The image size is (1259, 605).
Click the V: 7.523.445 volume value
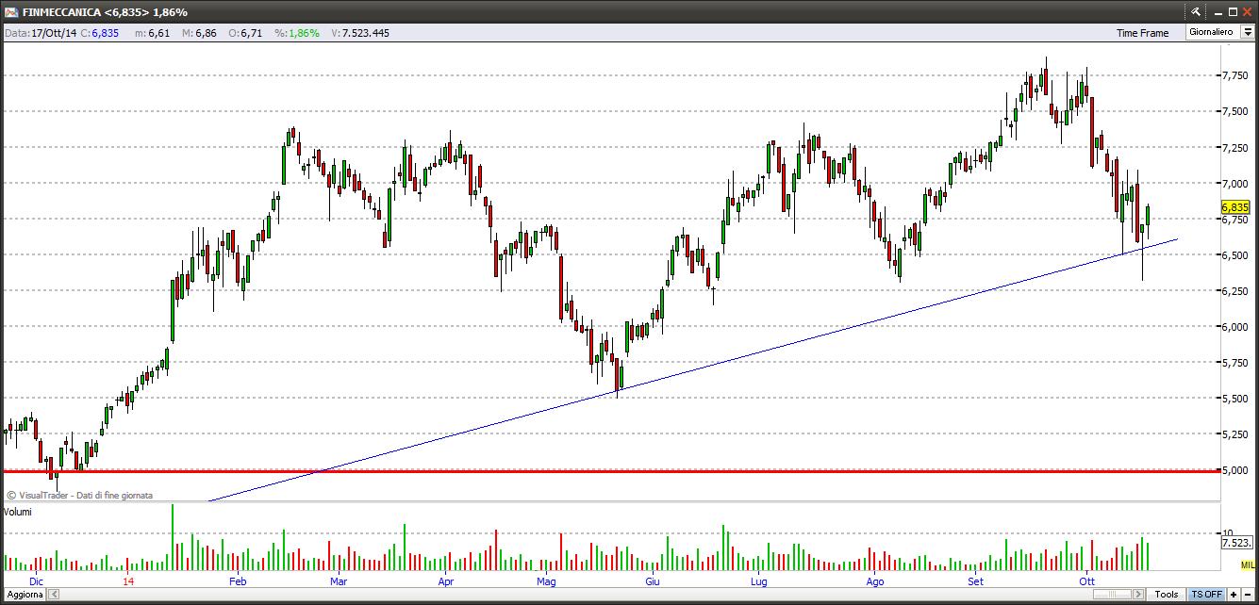pyautogui.click(x=360, y=33)
